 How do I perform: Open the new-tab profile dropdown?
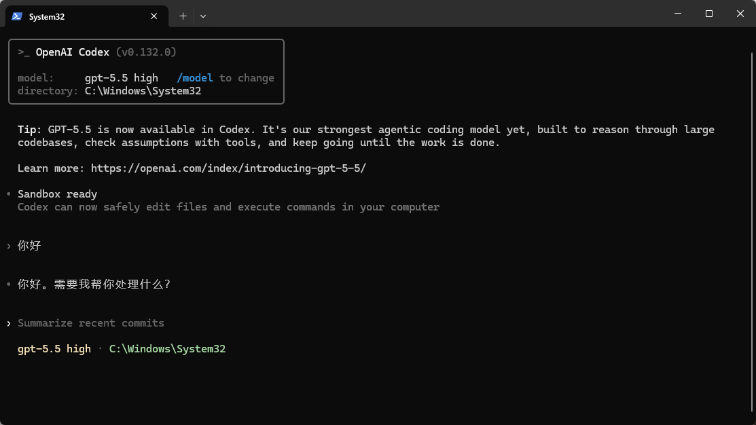pos(203,16)
